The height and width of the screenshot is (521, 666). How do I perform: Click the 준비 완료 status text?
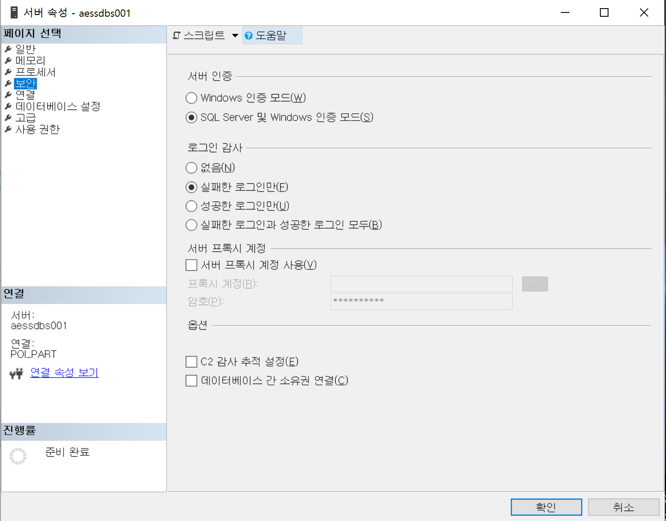click(67, 452)
